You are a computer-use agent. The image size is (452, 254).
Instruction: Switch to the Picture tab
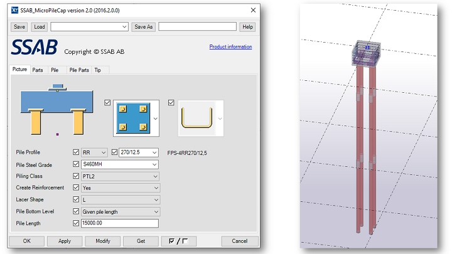[x=19, y=70]
